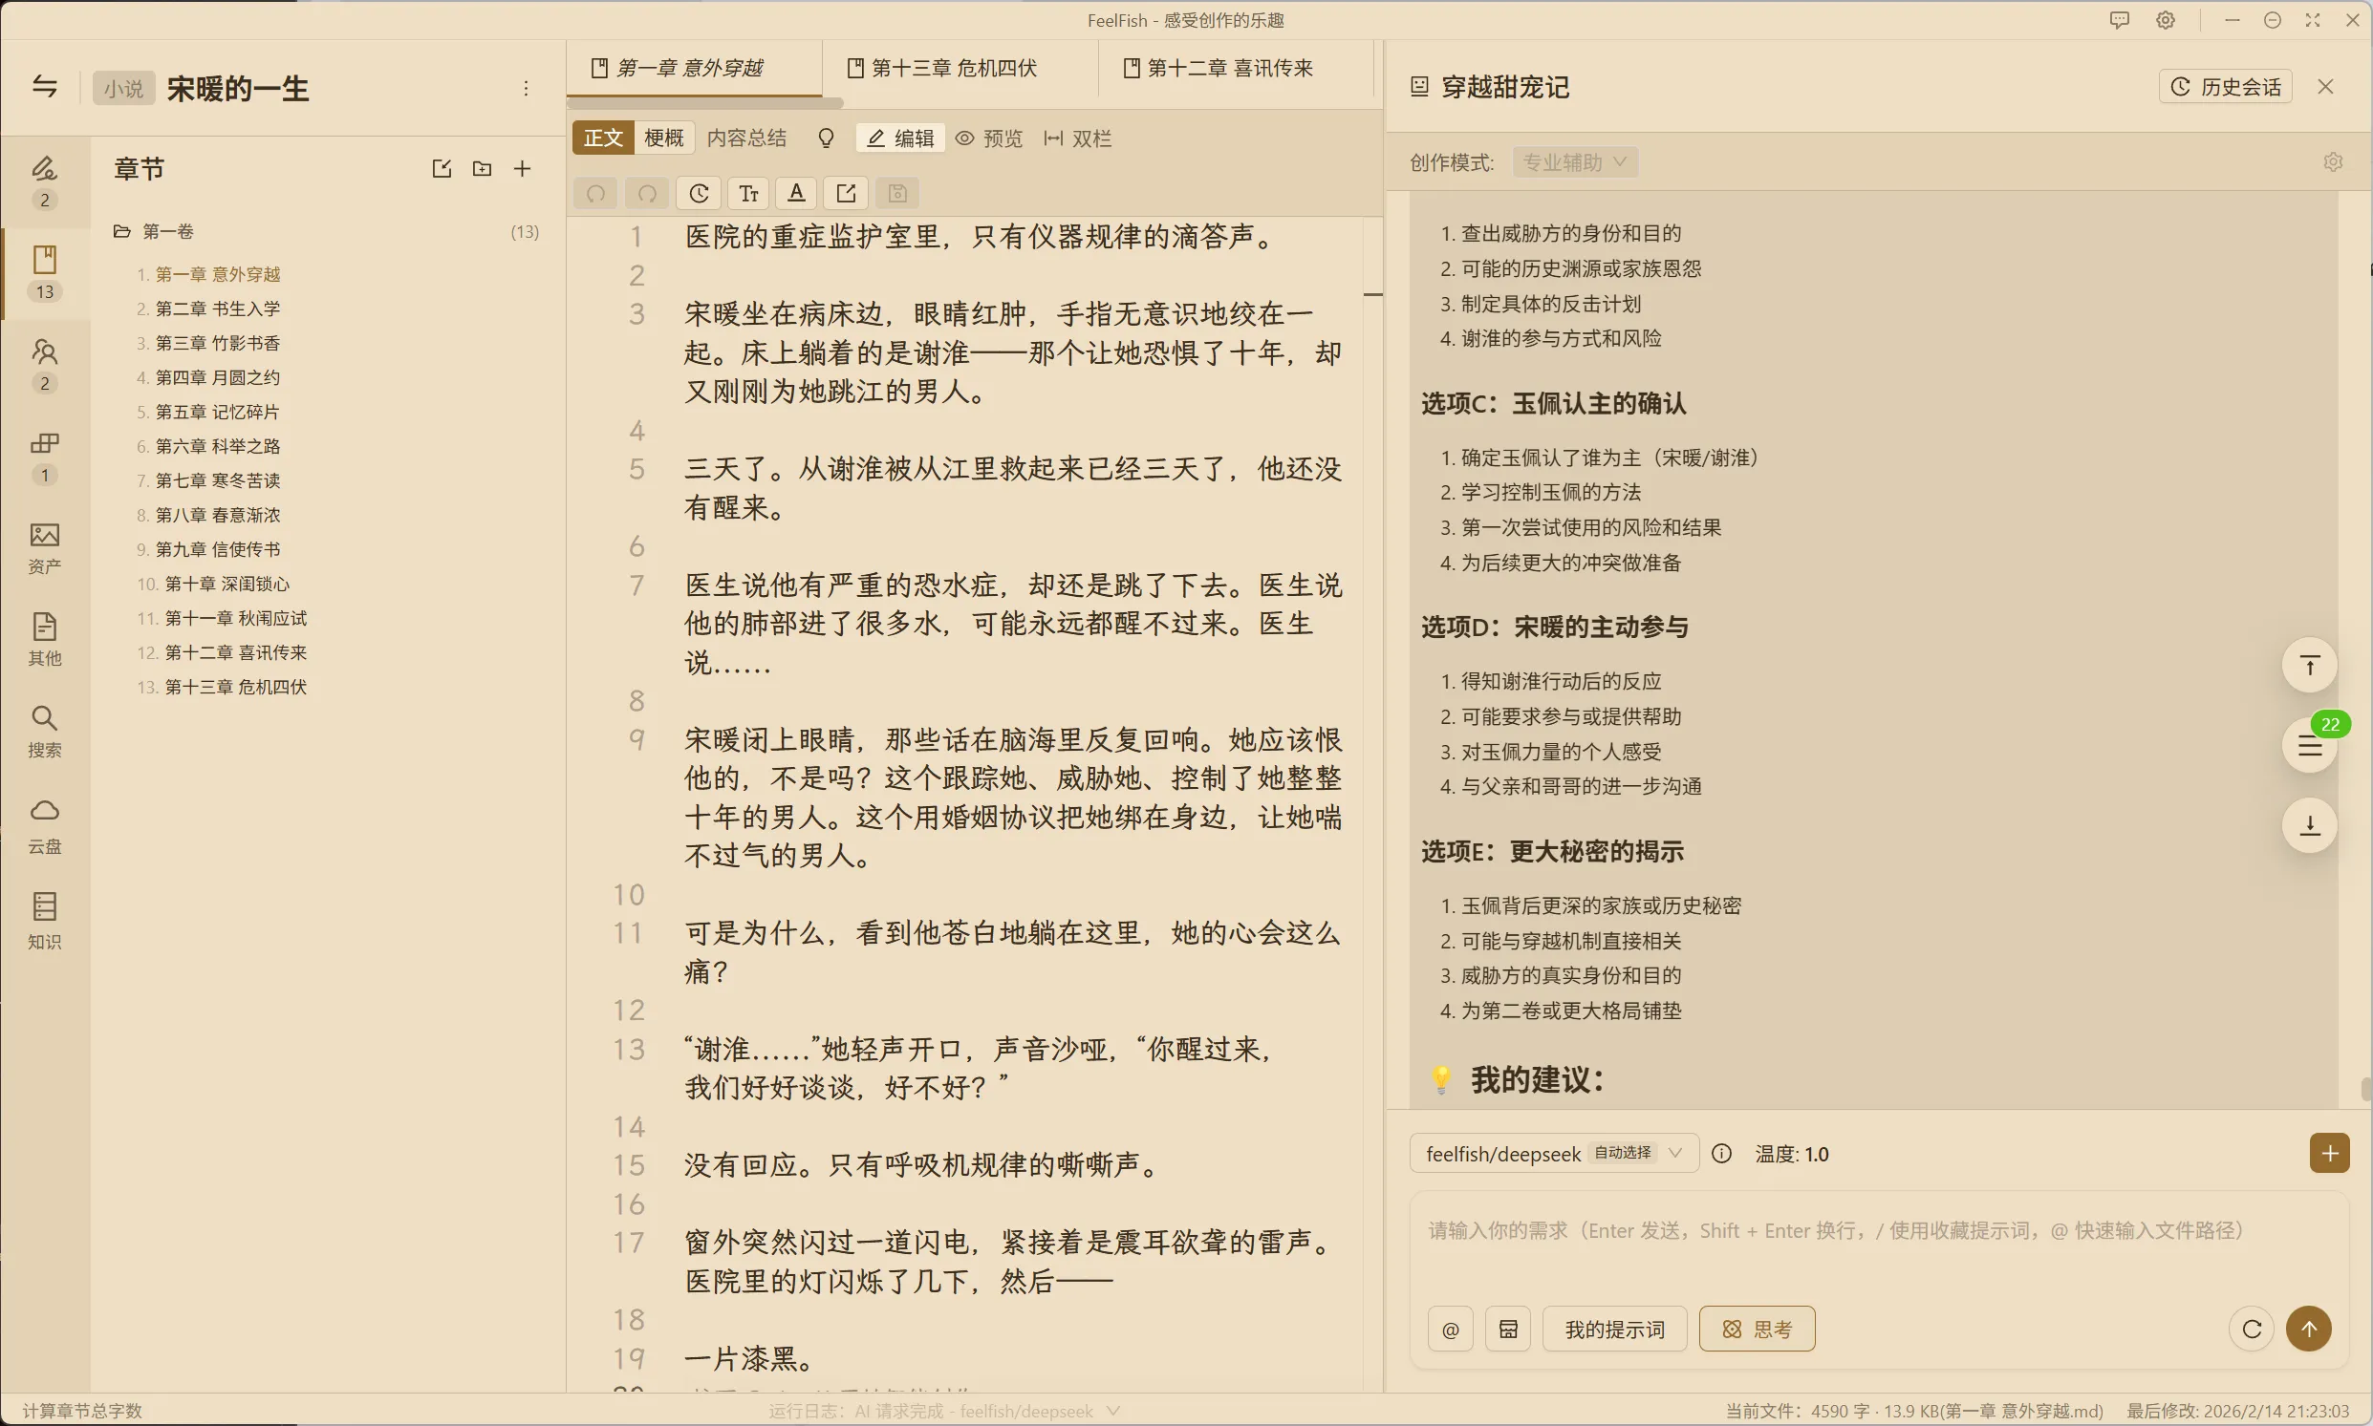The width and height of the screenshot is (2373, 1426).
Task: Enable 双栏 dual-column view
Action: tap(1078, 138)
